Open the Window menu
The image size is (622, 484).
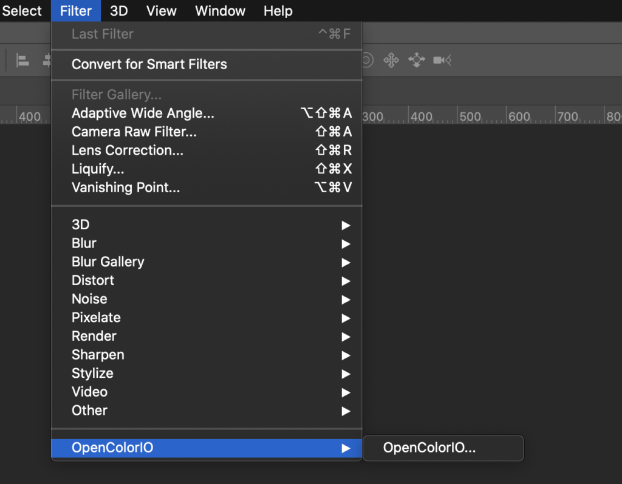[220, 11]
